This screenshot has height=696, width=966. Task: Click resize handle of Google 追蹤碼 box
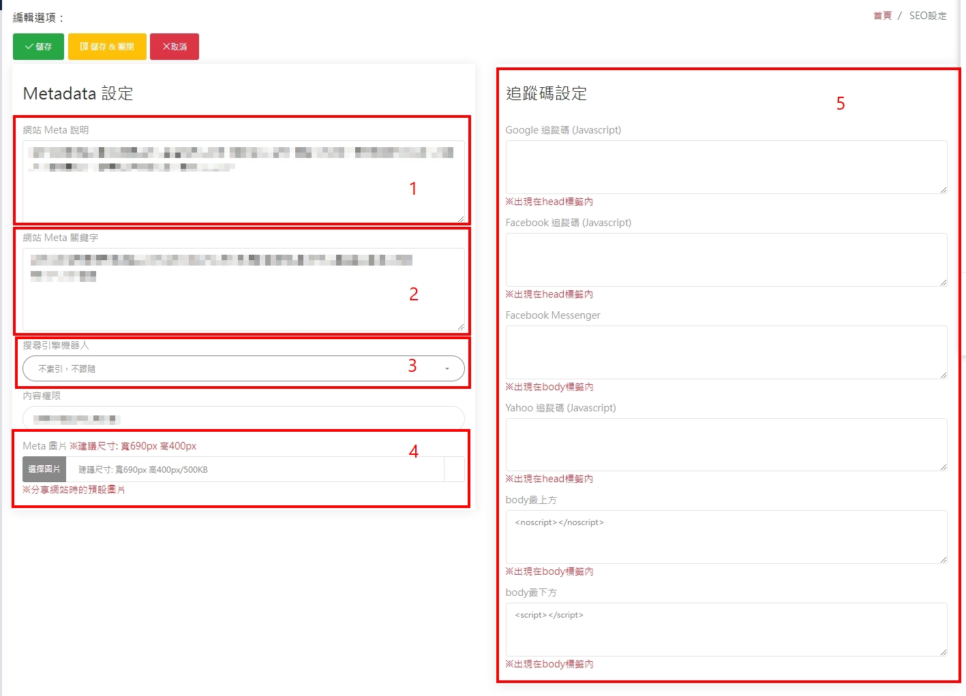click(944, 190)
